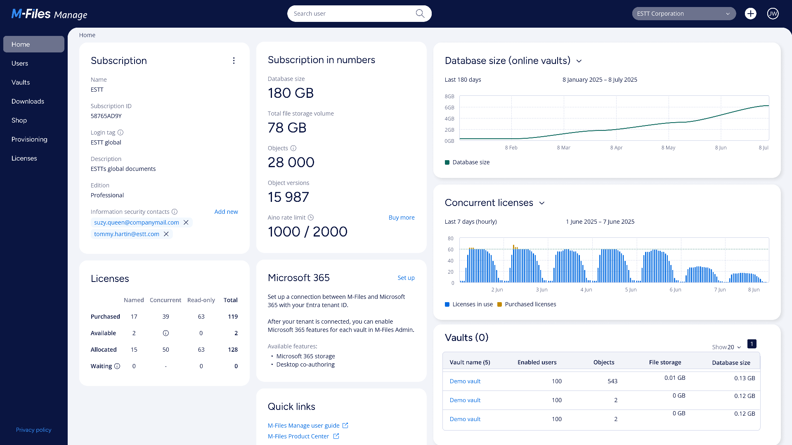Remove tommy.hartin@estt.com contact
This screenshot has height=445, width=792.
click(x=166, y=234)
